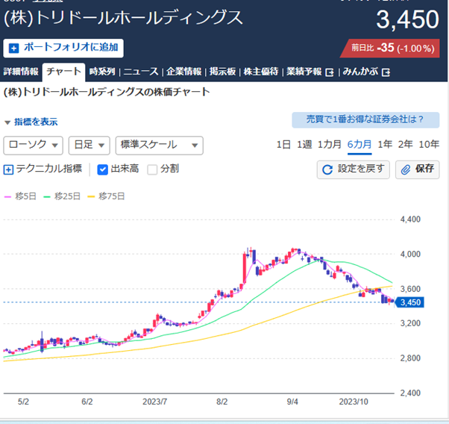Select the 6カ月 chart range
The height and width of the screenshot is (424, 449).
tap(359, 145)
